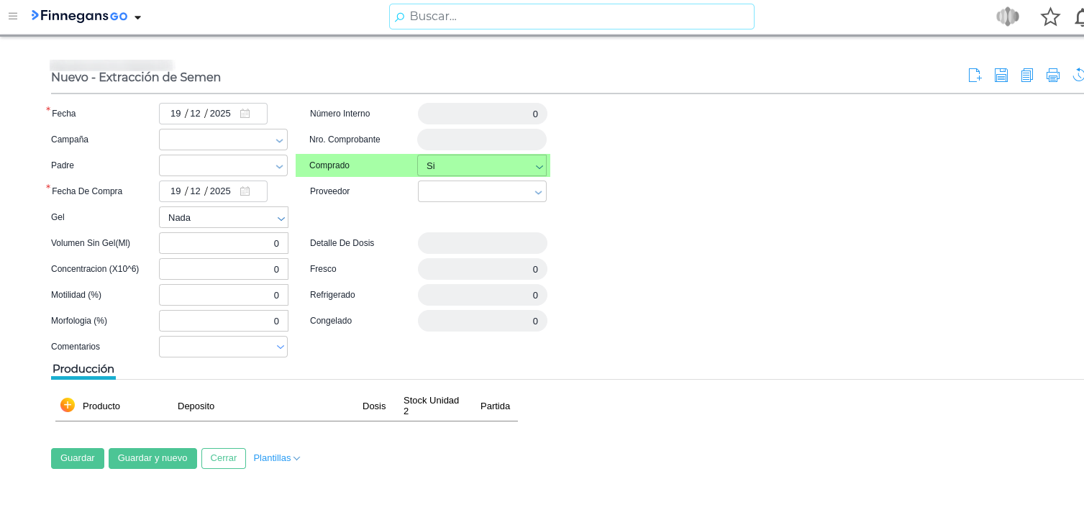Image resolution: width=1084 pixels, height=520 pixels.
Task: Click the floppy disk save icon
Action: pos(1001,76)
